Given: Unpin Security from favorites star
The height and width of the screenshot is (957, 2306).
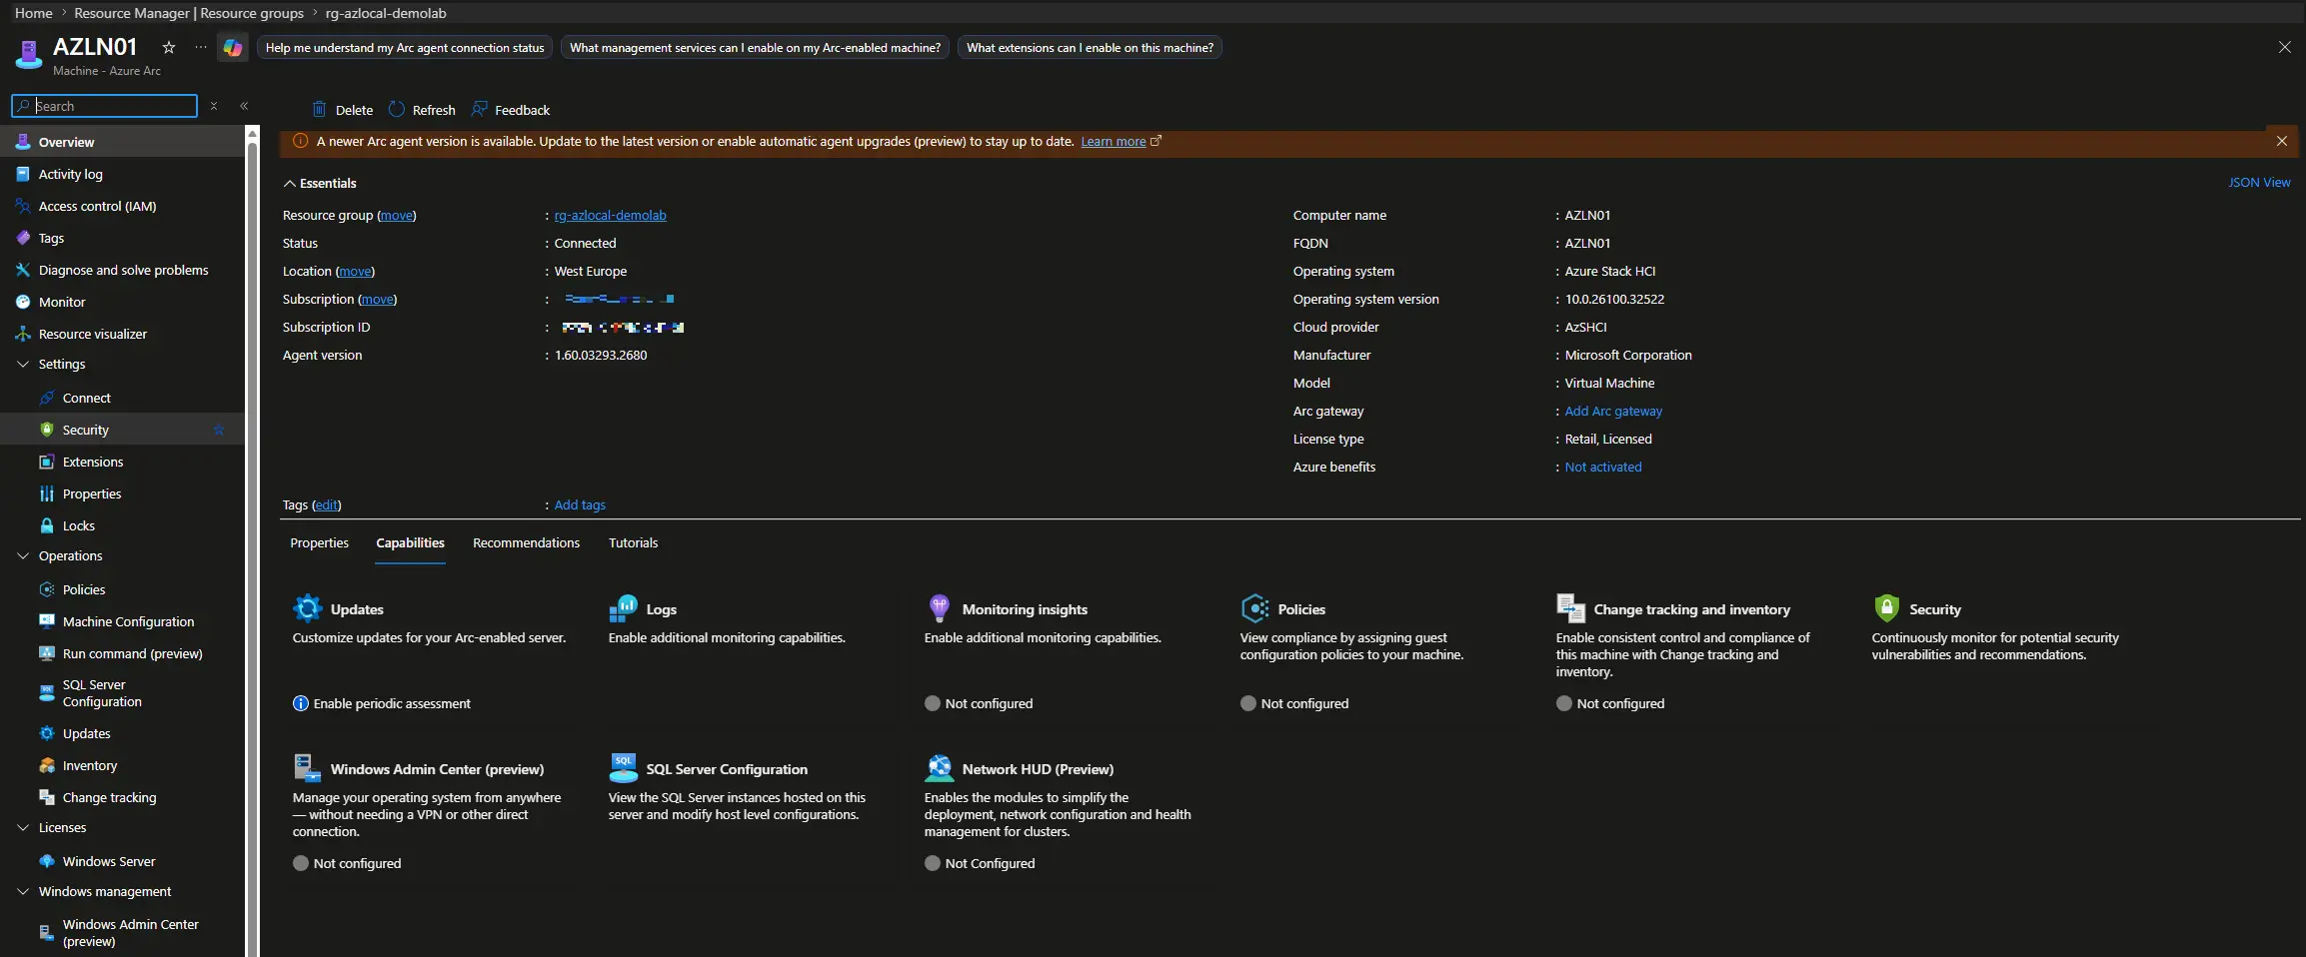Looking at the screenshot, I should point(219,430).
